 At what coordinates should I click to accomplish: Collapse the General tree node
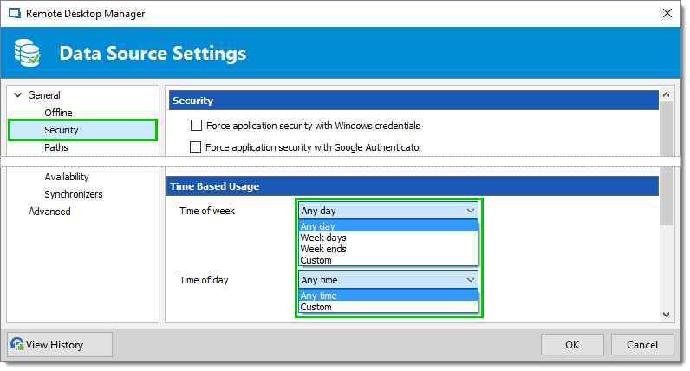(17, 95)
